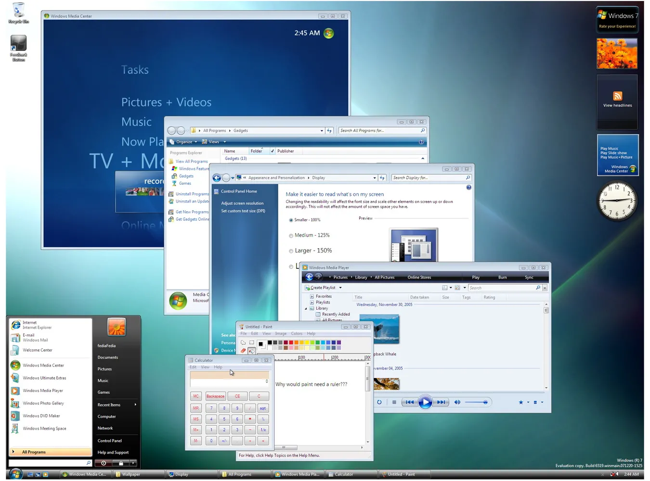Select the Eraser tool in Paint
The height and width of the screenshot is (481, 650).
[x=243, y=351]
